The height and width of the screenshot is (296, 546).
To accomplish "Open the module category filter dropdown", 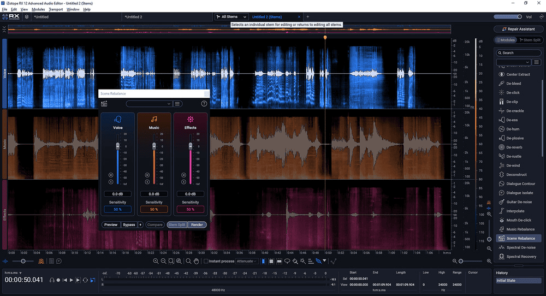I will (513, 62).
